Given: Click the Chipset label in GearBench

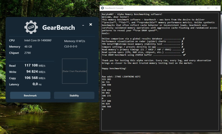Looking at the screenshot, I should pyautogui.click(x=14, y=53).
